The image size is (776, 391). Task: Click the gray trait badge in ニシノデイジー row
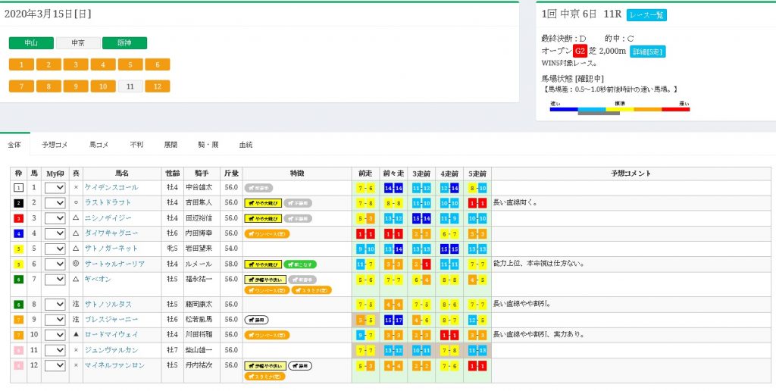(298, 218)
